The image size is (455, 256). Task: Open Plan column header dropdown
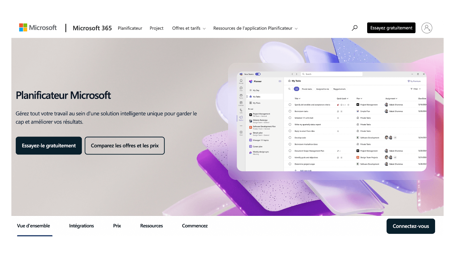tap(359, 99)
